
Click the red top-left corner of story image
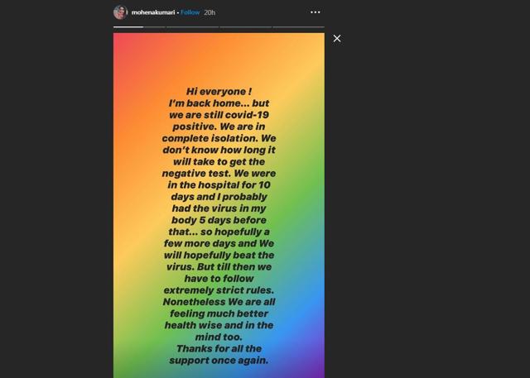tap(120, 40)
